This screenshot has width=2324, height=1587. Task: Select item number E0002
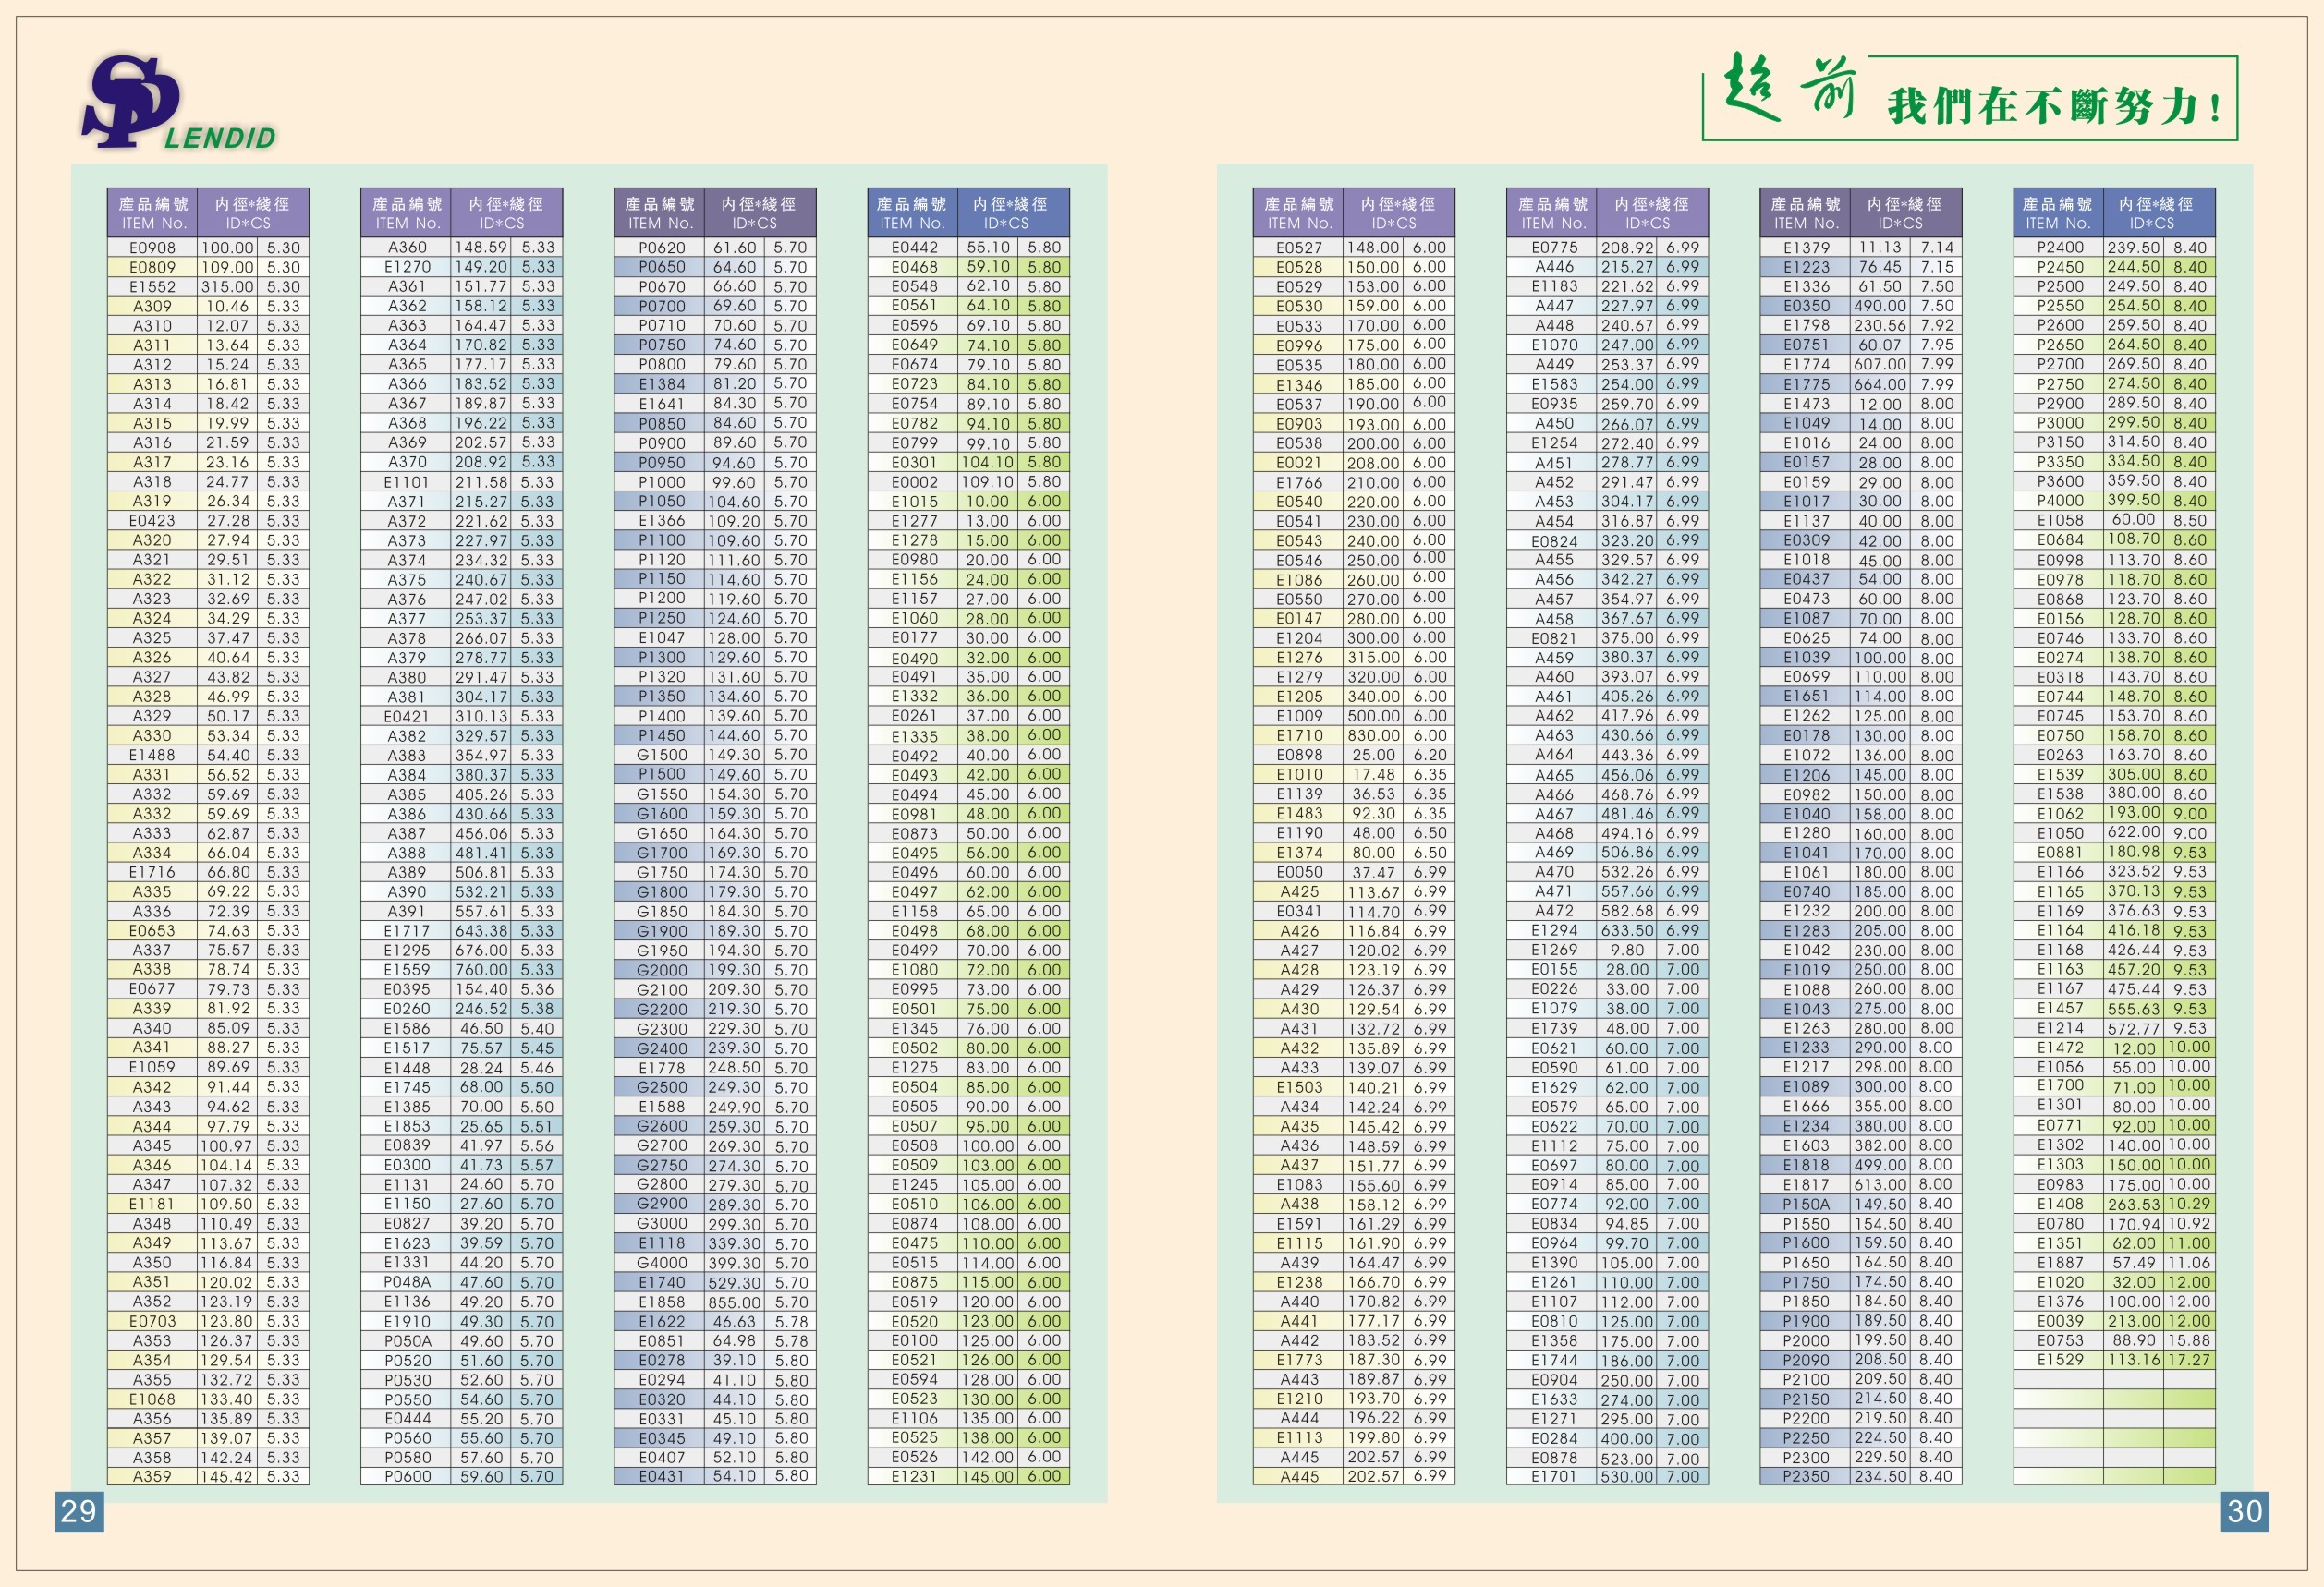[914, 481]
